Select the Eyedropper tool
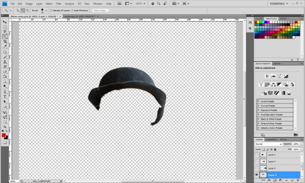The width and height of the screenshot is (305, 183). pos(5,46)
